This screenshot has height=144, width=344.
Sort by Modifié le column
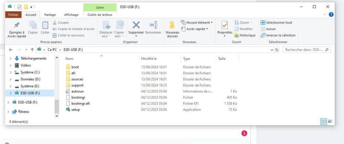click(149, 59)
